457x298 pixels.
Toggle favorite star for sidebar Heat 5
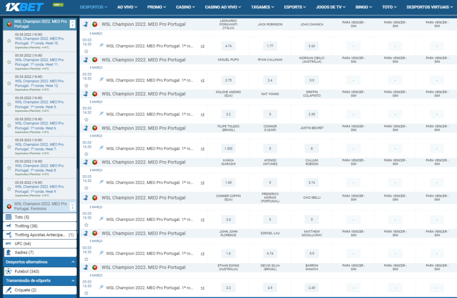click(x=9, y=104)
